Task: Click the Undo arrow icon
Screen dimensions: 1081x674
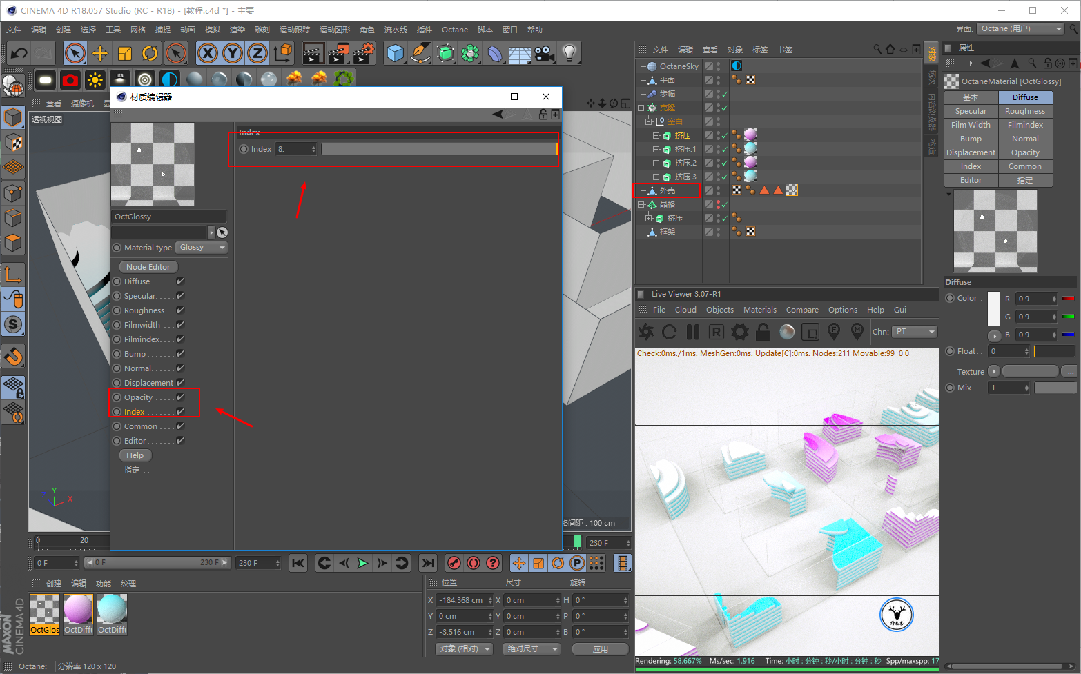Action: pos(19,53)
